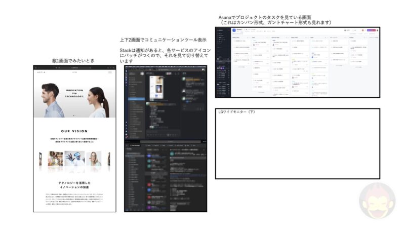This screenshot has width=405, height=228.
Task: Click the blue project icon in the Asana header
Action: [234, 30]
